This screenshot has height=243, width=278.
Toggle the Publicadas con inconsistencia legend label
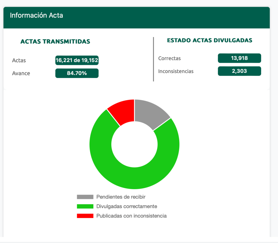pos(131,216)
